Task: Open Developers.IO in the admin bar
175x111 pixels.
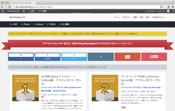Action: 13,11
